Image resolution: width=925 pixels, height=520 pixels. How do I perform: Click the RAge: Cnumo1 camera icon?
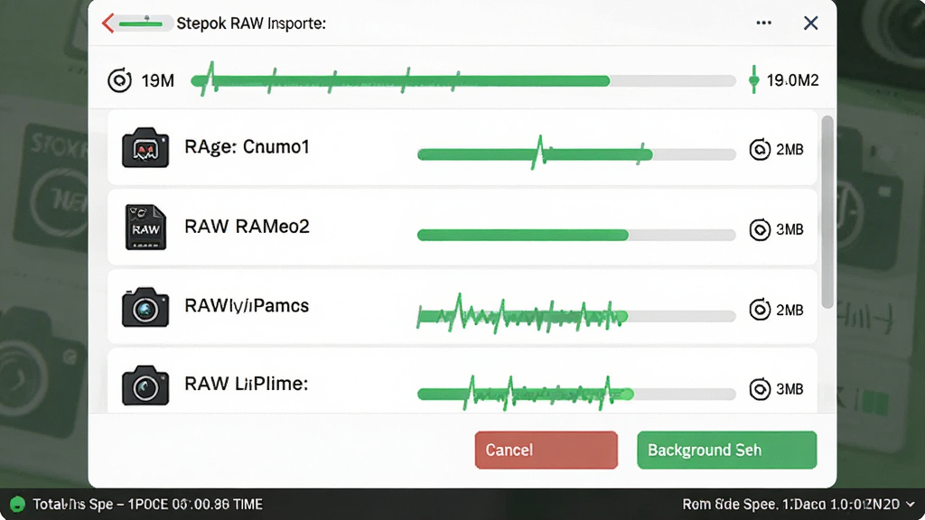point(145,147)
